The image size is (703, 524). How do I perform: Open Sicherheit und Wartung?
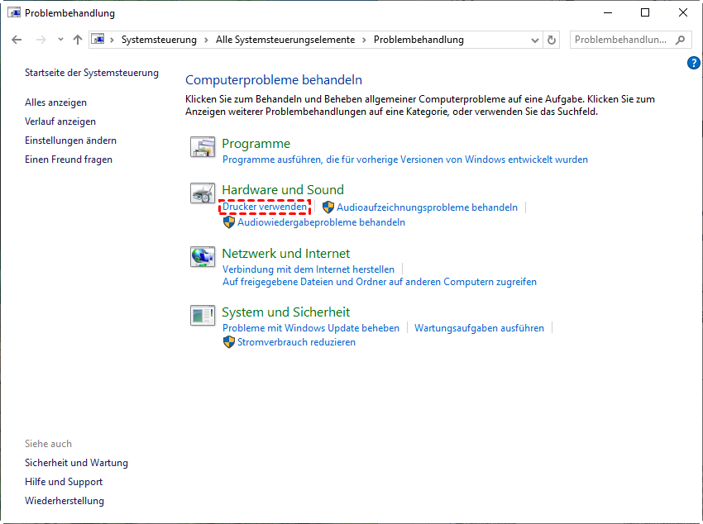pos(76,463)
